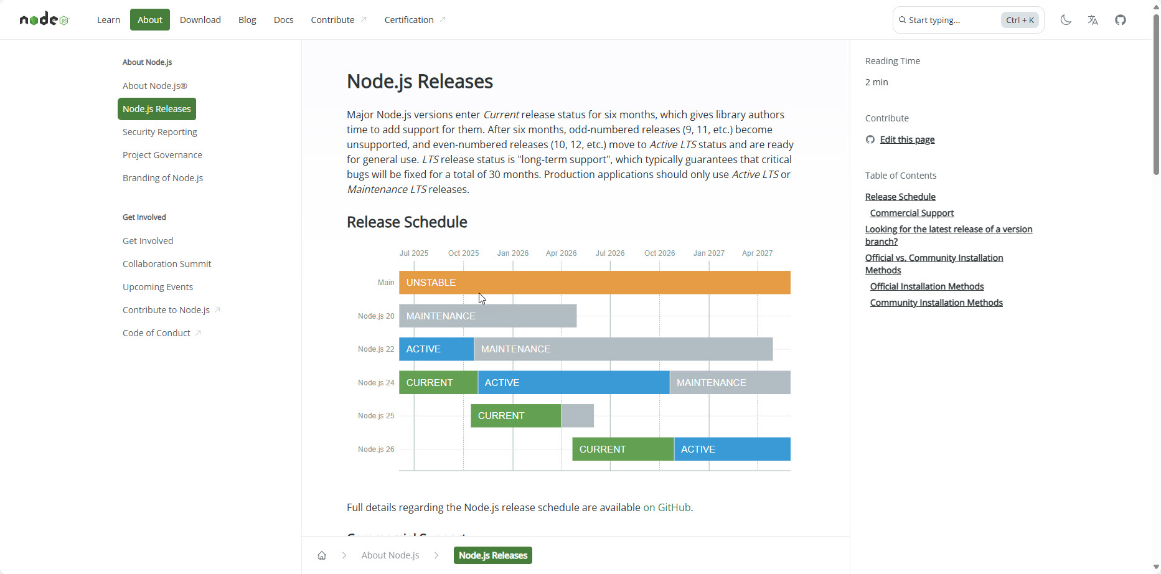Click the home icon in breadcrumb
1161x574 pixels.
pos(322,555)
